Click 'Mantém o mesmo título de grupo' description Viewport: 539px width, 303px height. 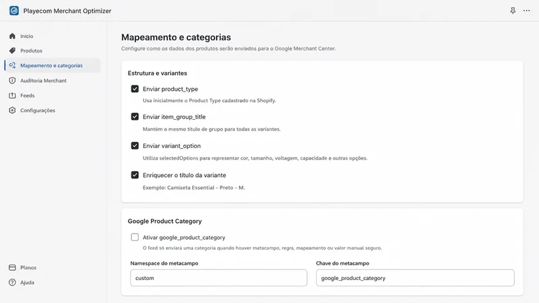click(212, 129)
